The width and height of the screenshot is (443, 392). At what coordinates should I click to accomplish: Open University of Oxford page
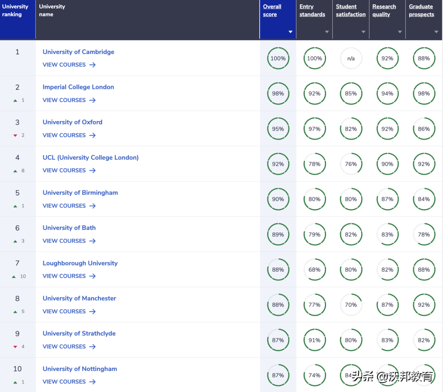tap(72, 122)
